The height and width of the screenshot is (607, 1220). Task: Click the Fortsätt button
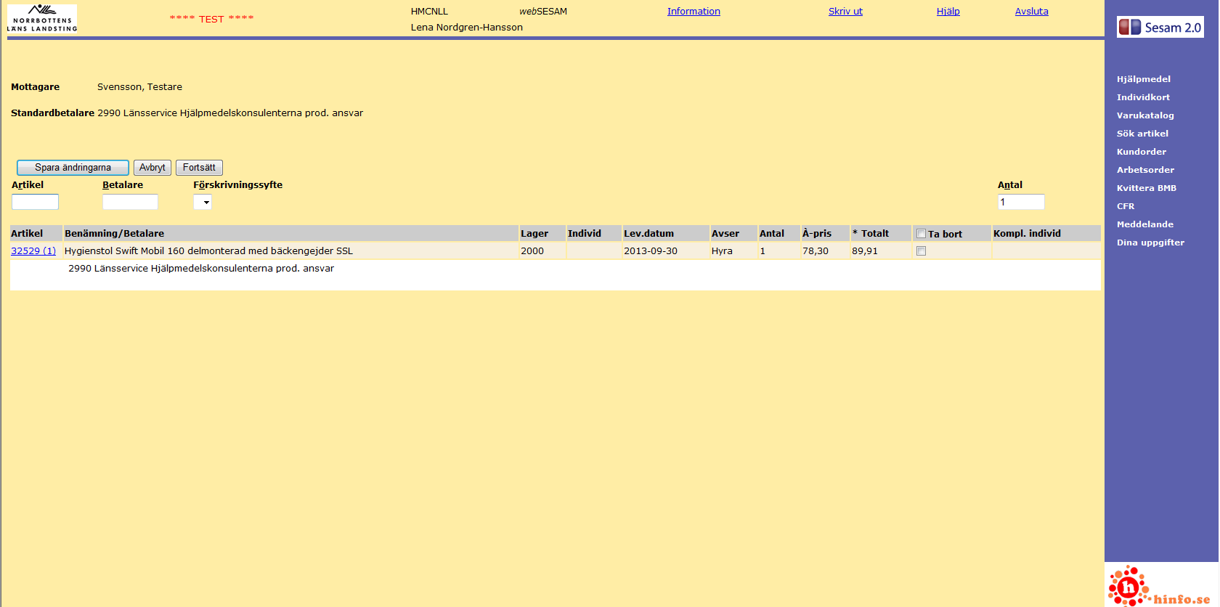click(x=199, y=168)
